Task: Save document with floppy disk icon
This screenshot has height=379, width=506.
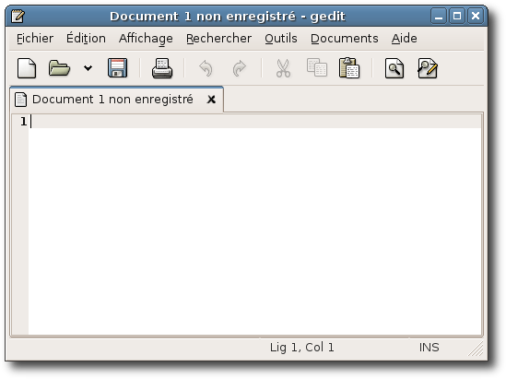Action: pyautogui.click(x=117, y=68)
